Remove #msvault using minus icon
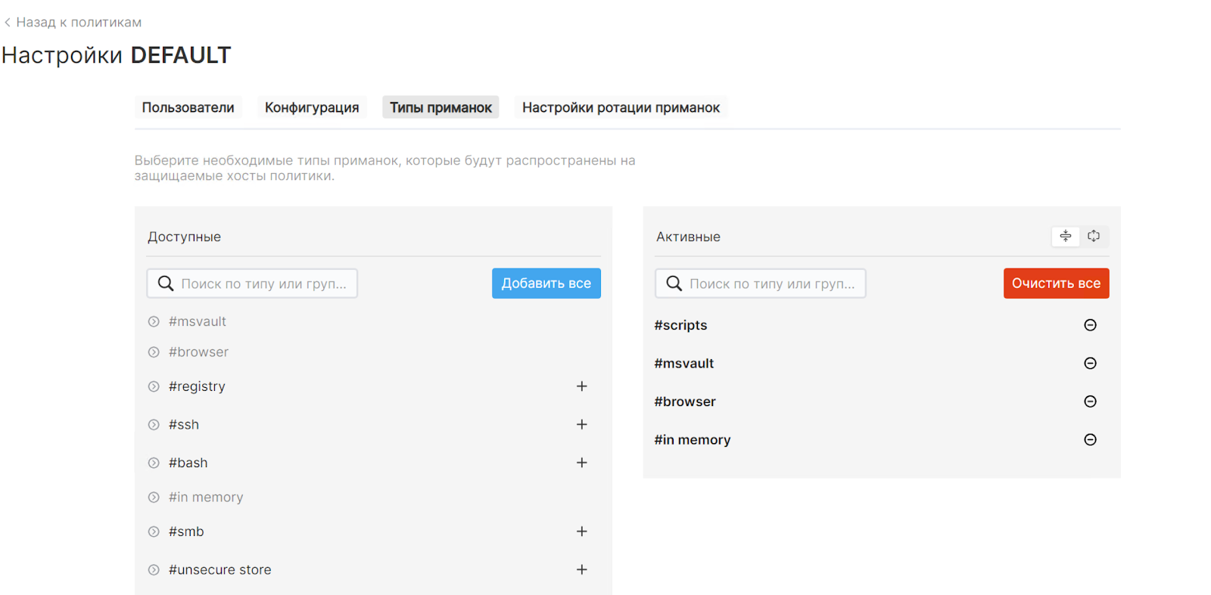The height and width of the screenshot is (595, 1211). (1090, 364)
